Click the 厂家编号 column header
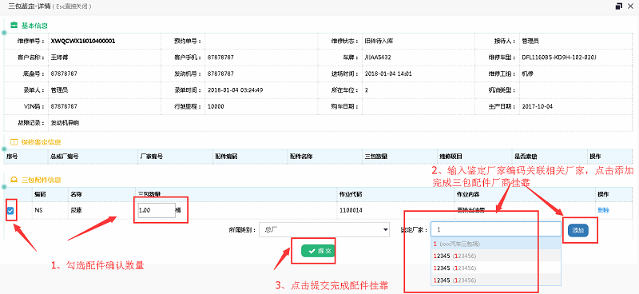The image size is (639, 294). (x=152, y=157)
